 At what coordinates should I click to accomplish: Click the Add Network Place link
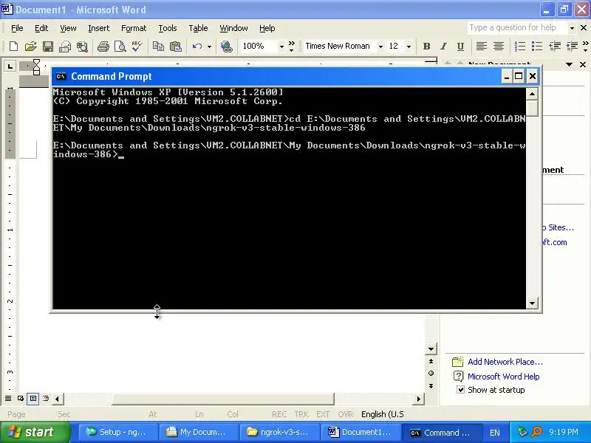(505, 362)
